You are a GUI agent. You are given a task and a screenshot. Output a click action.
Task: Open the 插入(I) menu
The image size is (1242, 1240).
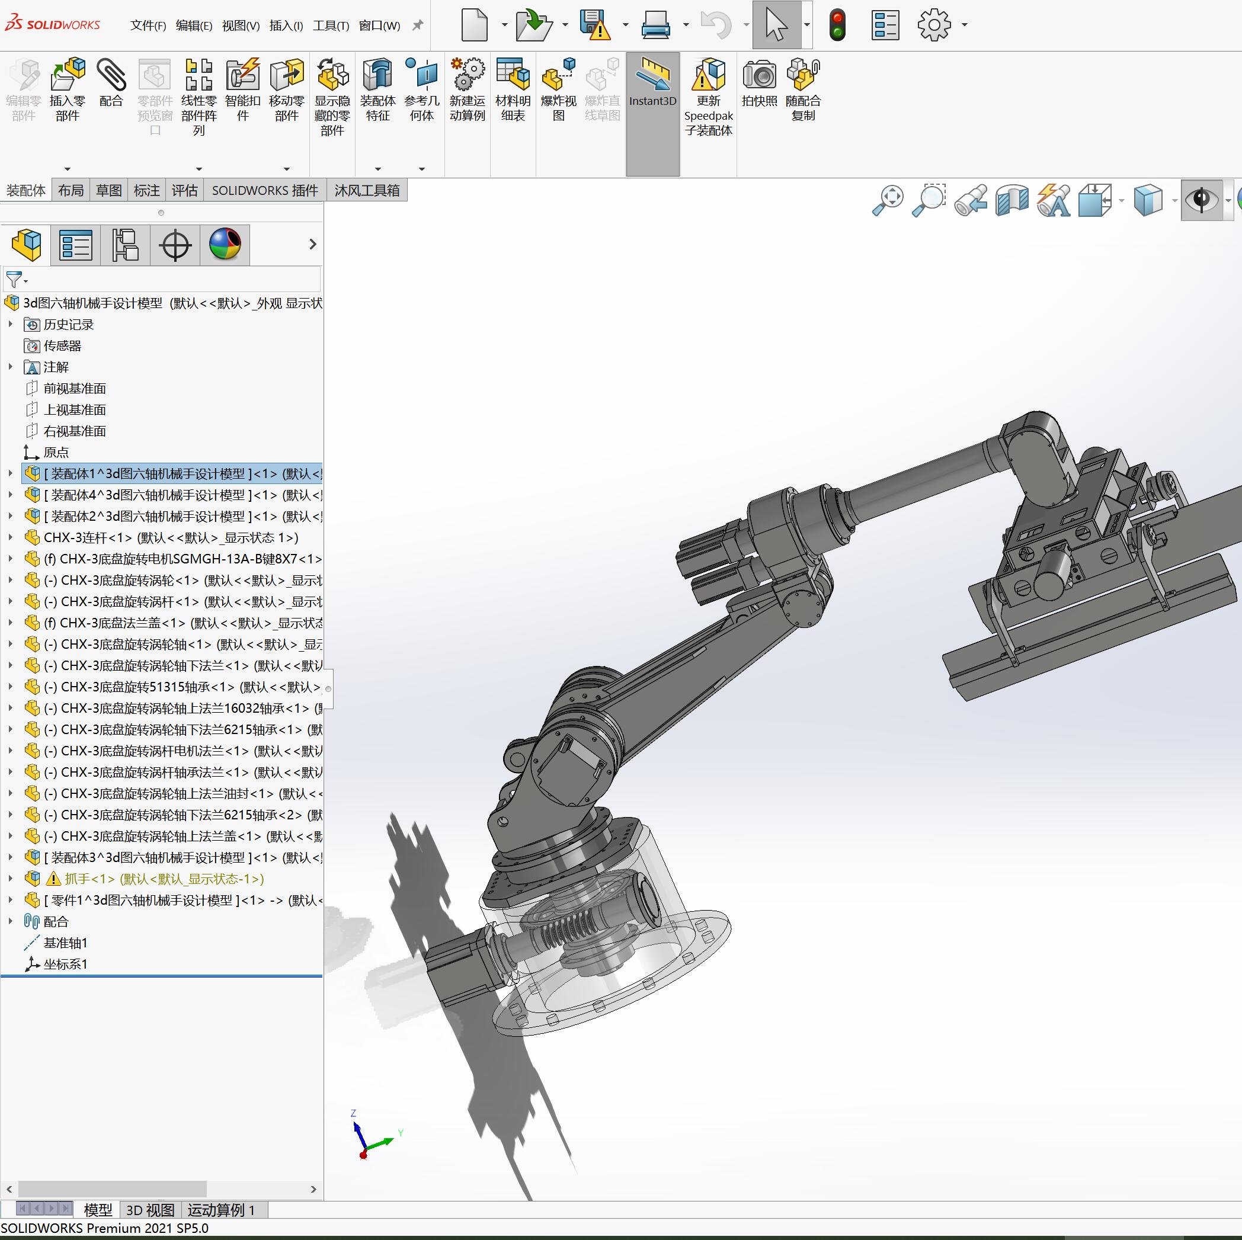pos(286,25)
